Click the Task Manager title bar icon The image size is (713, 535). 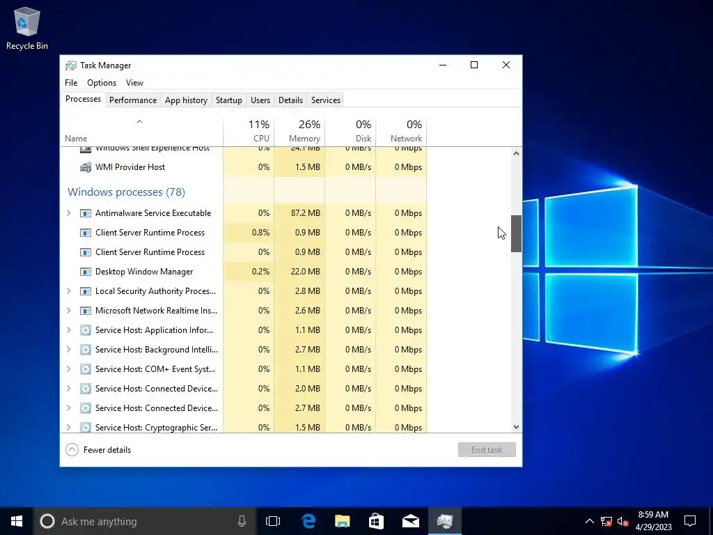point(70,65)
